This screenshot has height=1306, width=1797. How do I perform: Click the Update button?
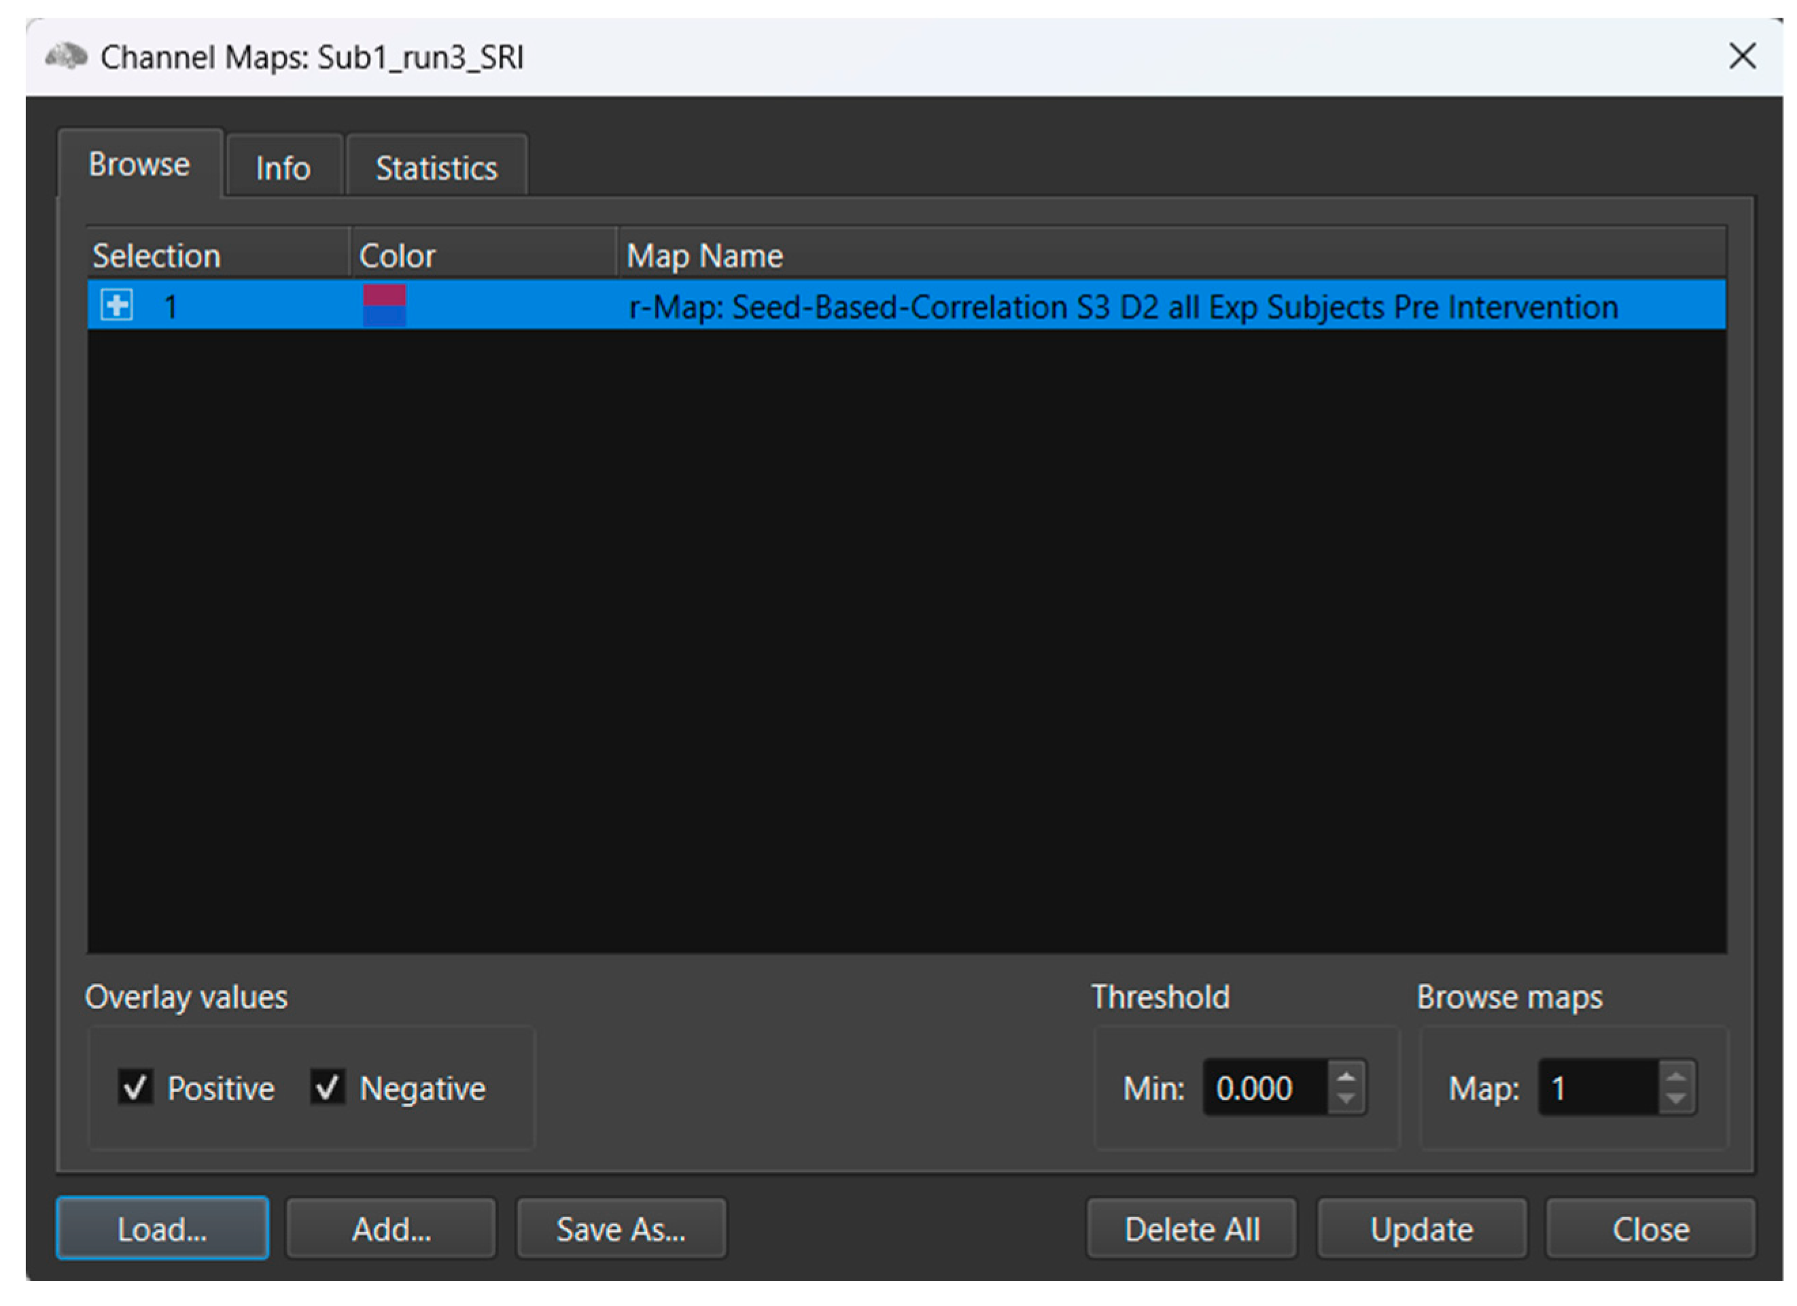(x=1421, y=1229)
